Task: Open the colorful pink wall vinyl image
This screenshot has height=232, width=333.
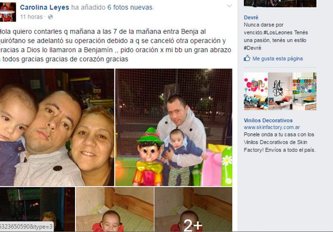Action: click(256, 91)
